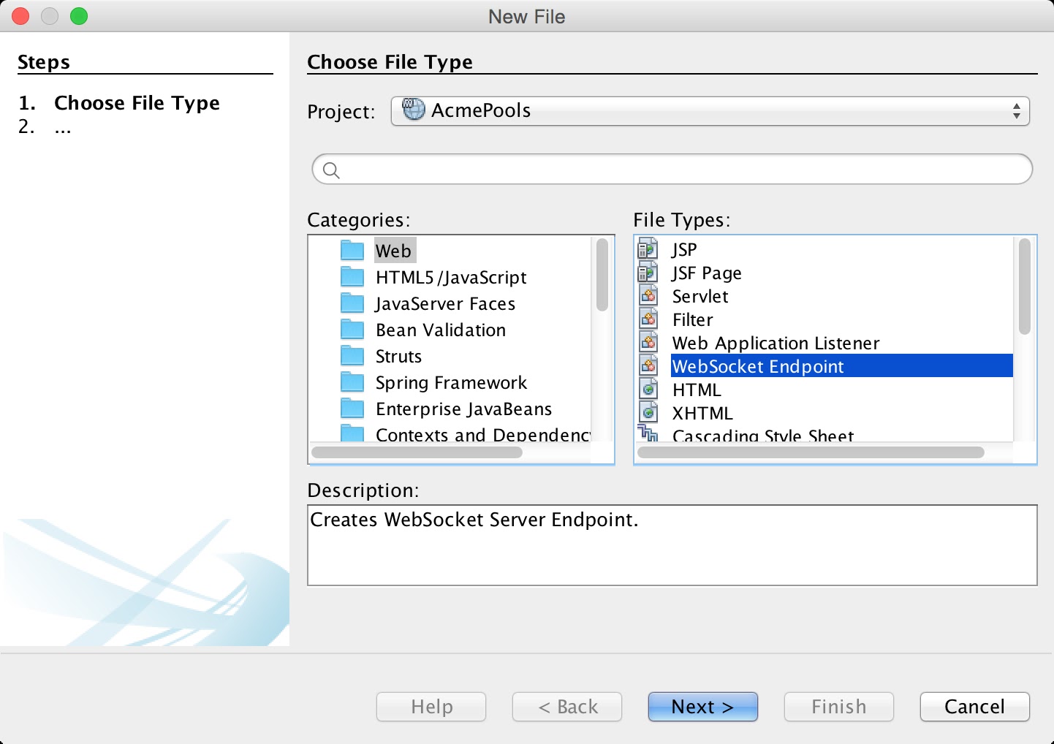Click the AcmePools project globe icon
Image resolution: width=1054 pixels, height=744 pixels.
click(414, 110)
